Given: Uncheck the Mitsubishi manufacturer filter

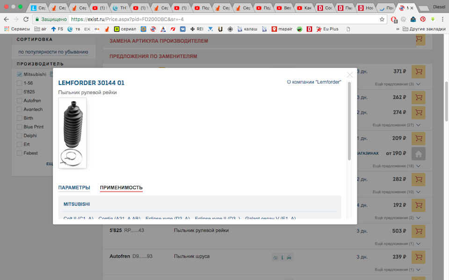Looking at the screenshot, I should (20, 74).
